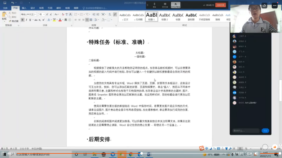Switch to the 插入 ribbon tab
Screen dimensions: 282x158
click(x=24, y=8)
